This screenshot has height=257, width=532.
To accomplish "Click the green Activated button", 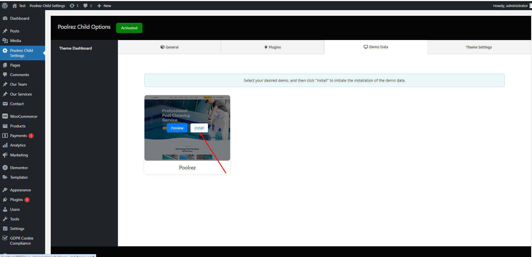I will (129, 28).
